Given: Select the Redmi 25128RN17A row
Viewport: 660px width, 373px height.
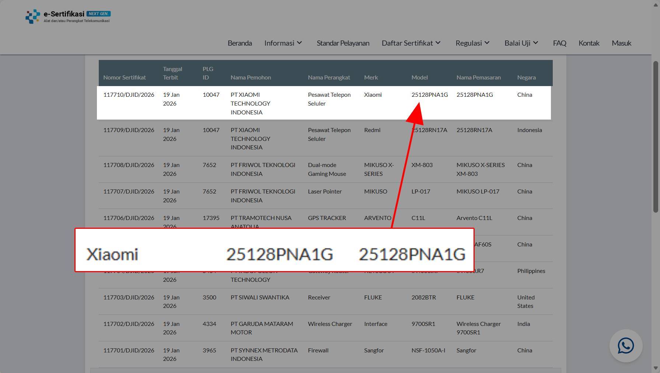Looking at the screenshot, I should 325,139.
